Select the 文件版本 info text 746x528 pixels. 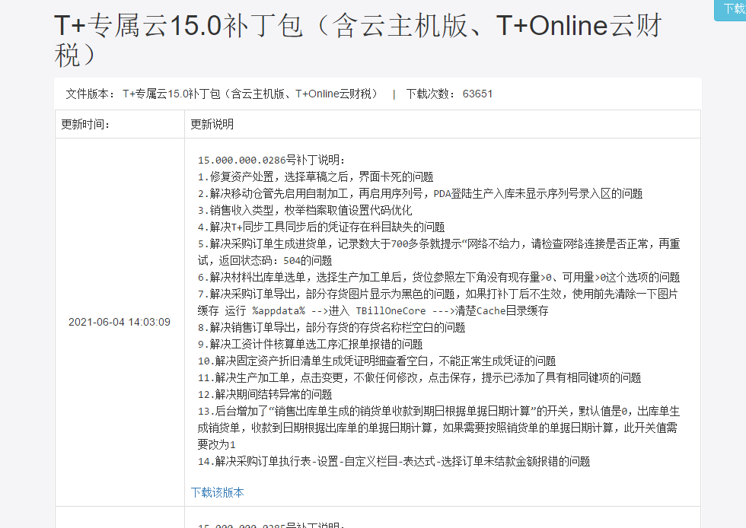tap(222, 94)
